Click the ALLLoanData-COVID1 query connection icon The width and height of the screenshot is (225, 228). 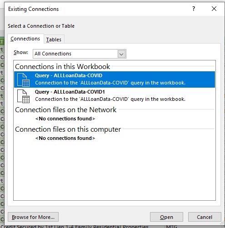tap(23, 96)
